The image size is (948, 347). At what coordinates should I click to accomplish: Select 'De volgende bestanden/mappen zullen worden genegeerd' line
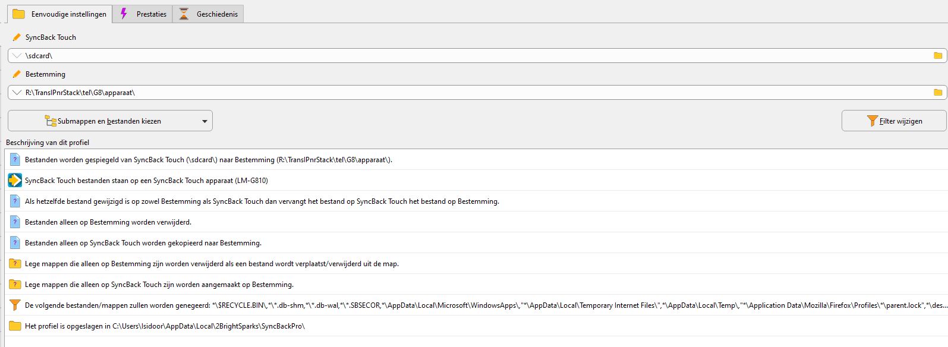point(476,305)
